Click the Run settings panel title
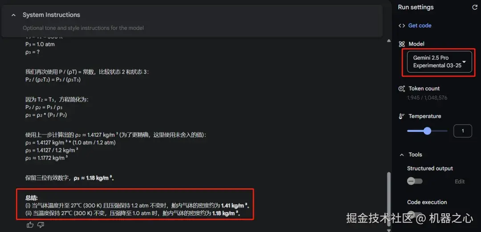 point(416,8)
